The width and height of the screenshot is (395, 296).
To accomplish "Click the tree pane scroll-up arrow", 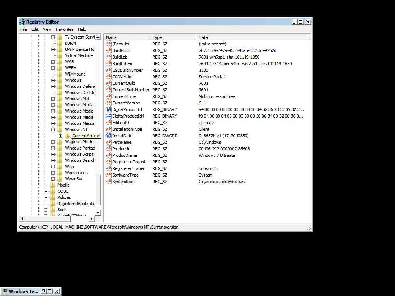I will point(98,37).
